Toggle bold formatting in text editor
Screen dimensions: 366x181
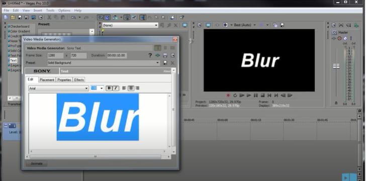(109, 88)
